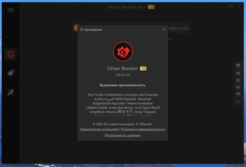Open the Инструкции по удалению link
Image resolution: width=246 pixels, height=167 pixels.
(123, 135)
